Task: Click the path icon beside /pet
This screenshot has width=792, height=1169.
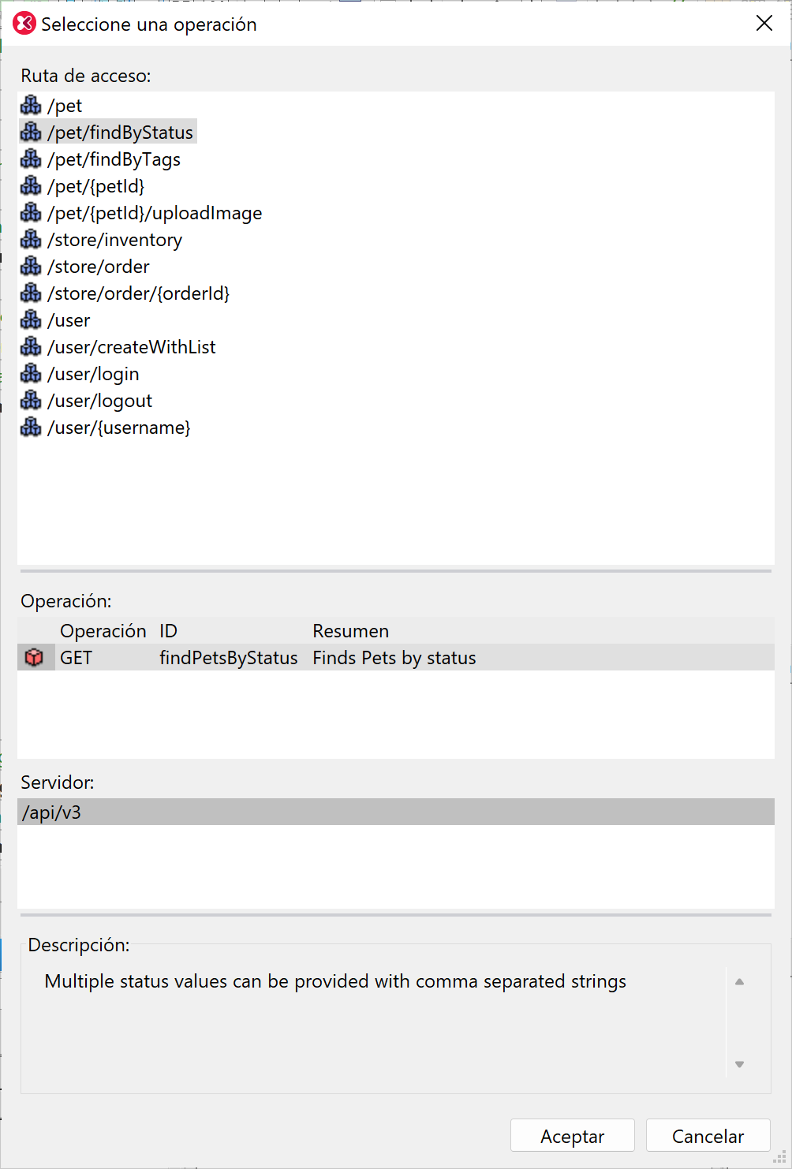Action: click(x=31, y=105)
